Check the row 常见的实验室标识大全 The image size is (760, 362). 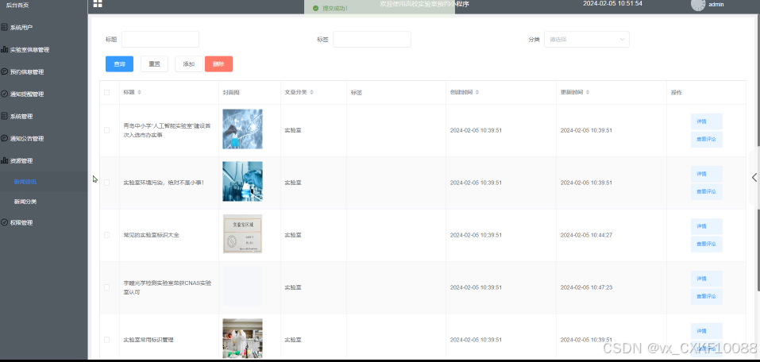pos(107,234)
